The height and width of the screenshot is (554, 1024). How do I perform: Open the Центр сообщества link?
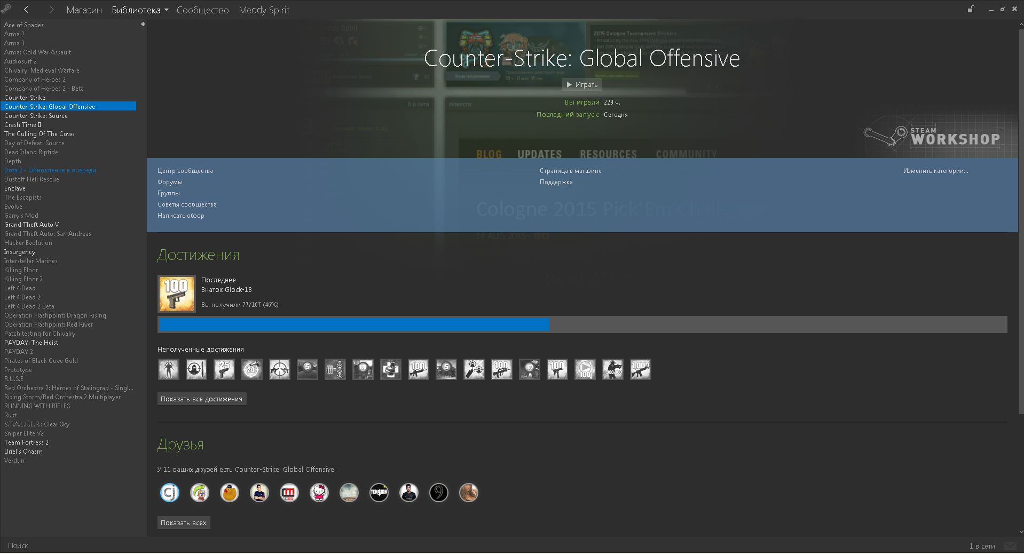pos(185,171)
